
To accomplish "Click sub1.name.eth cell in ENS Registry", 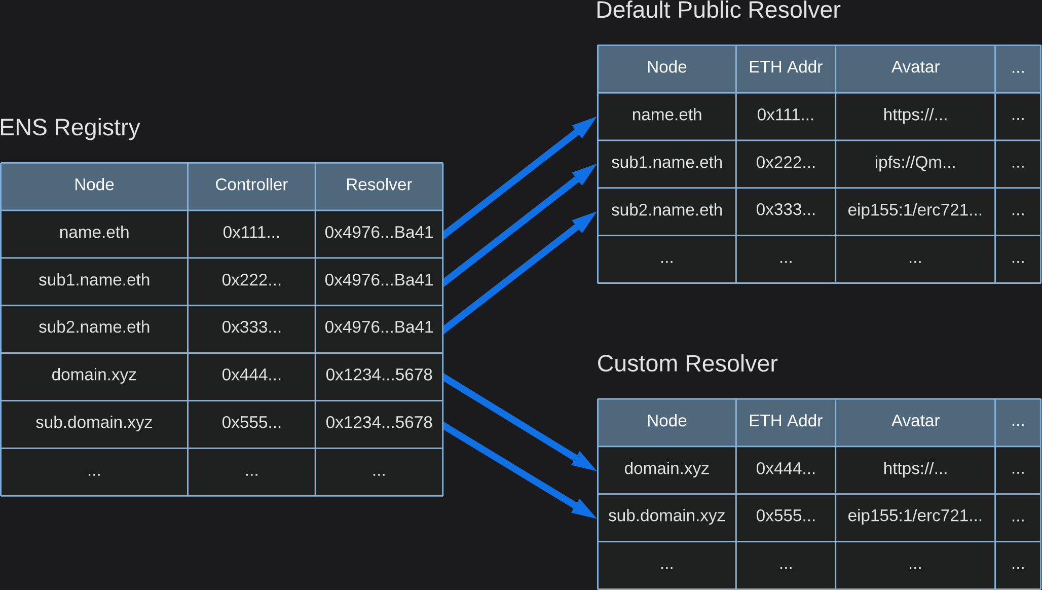I will coord(94,280).
